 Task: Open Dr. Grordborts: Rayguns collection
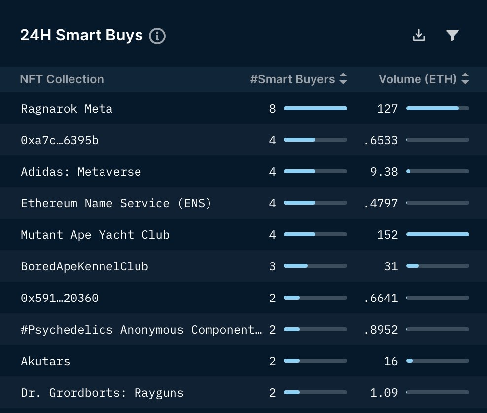pyautogui.click(x=102, y=393)
